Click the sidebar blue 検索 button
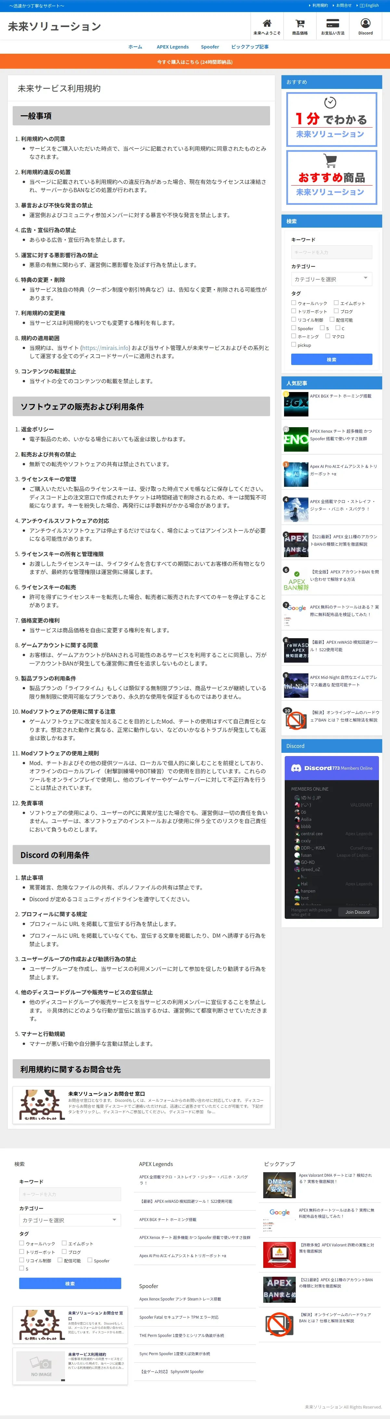Screen dimensions: 390x1419 [x=332, y=360]
